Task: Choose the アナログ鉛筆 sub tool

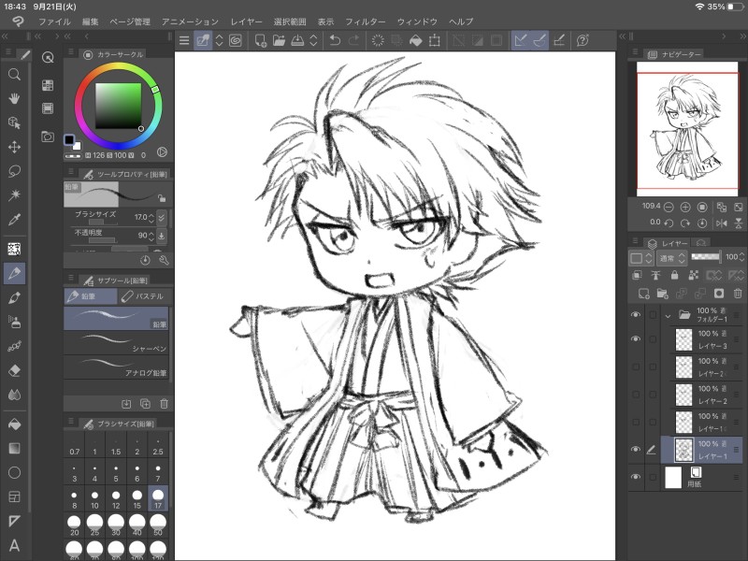Action: (116, 367)
